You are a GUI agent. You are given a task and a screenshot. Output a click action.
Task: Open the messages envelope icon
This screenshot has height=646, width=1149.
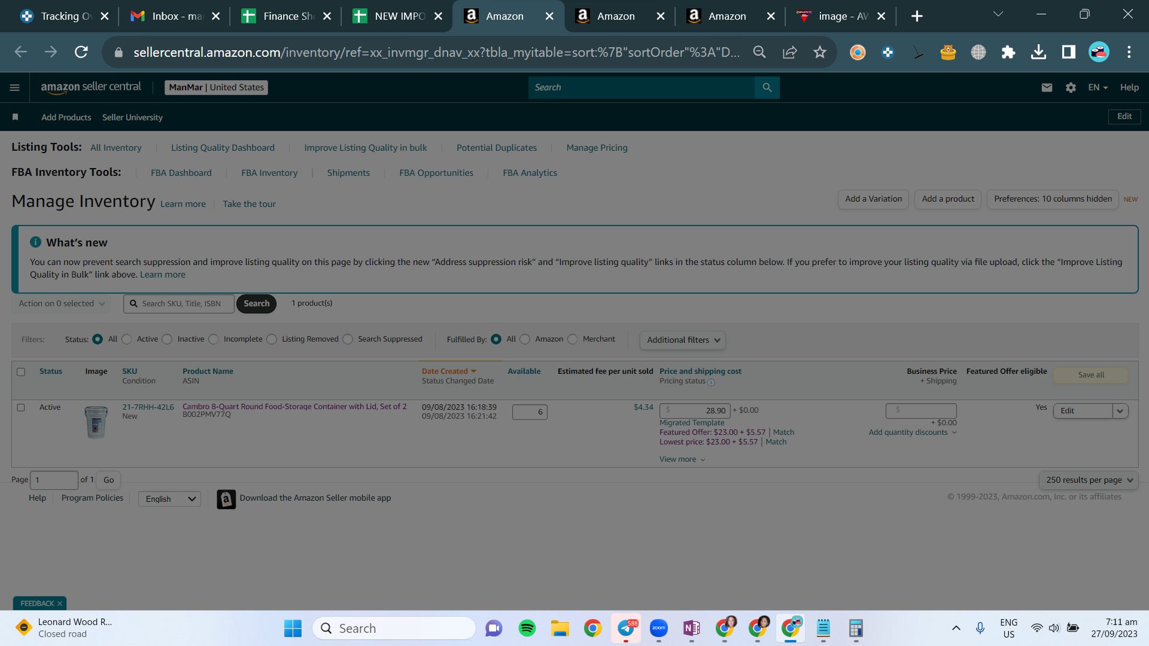tap(1047, 87)
